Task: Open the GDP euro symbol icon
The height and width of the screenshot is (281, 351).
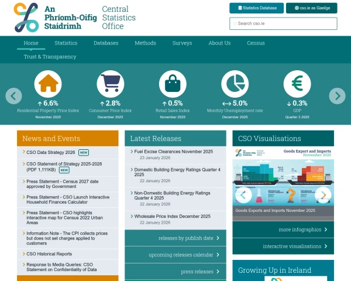Action: 297,84
